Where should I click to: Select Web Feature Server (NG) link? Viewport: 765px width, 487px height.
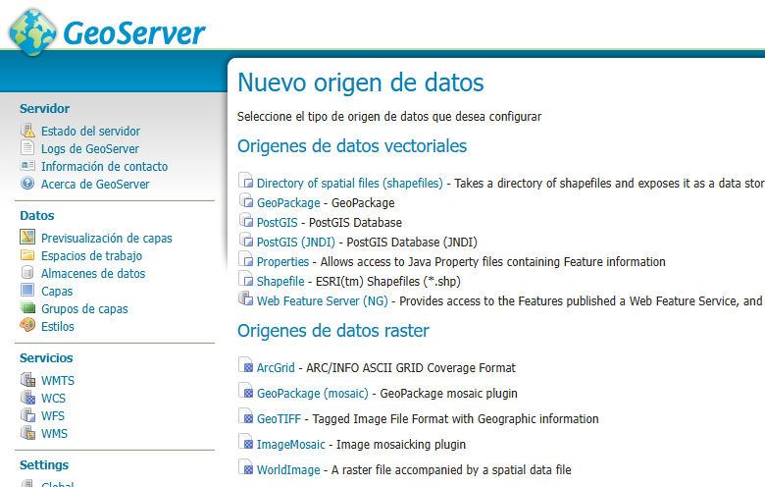[x=323, y=300]
